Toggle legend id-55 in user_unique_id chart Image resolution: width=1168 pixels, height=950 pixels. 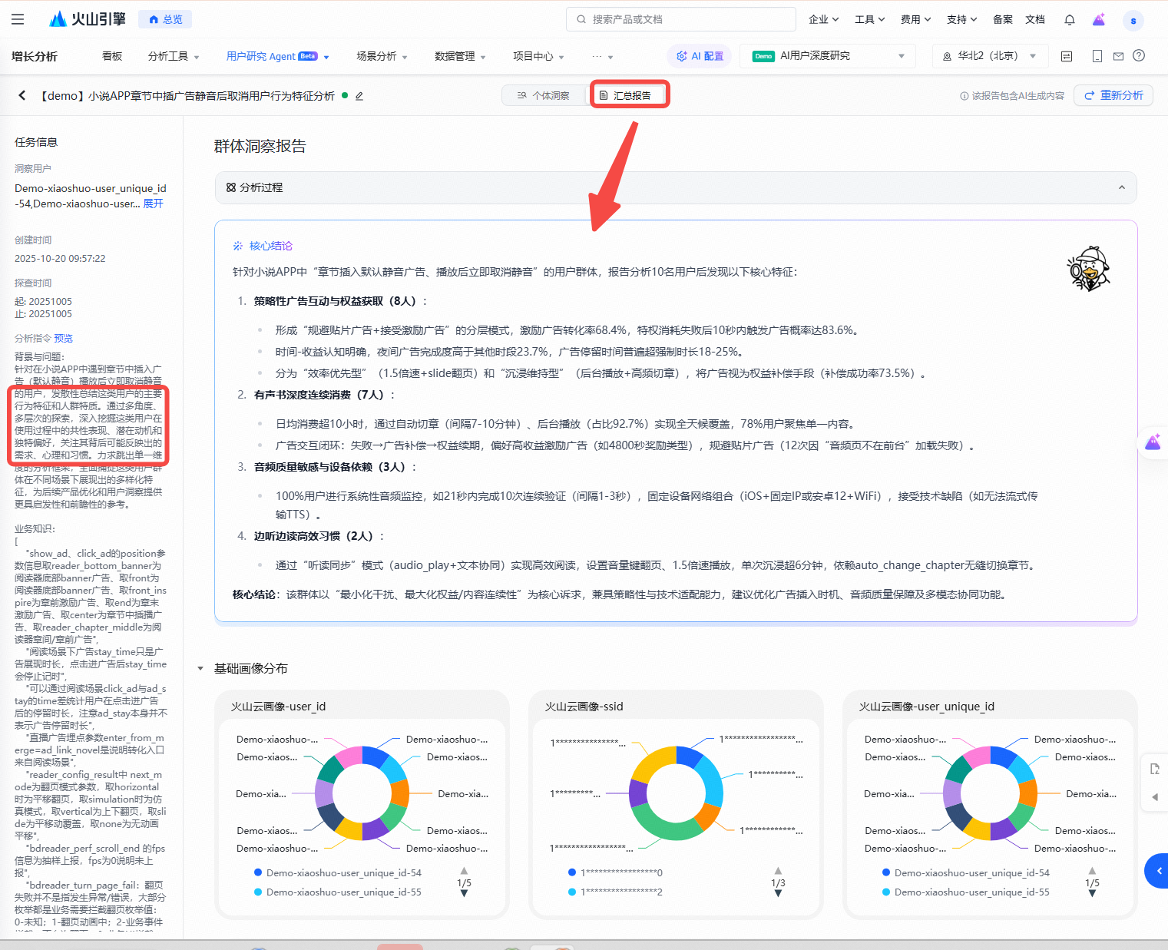(x=966, y=892)
